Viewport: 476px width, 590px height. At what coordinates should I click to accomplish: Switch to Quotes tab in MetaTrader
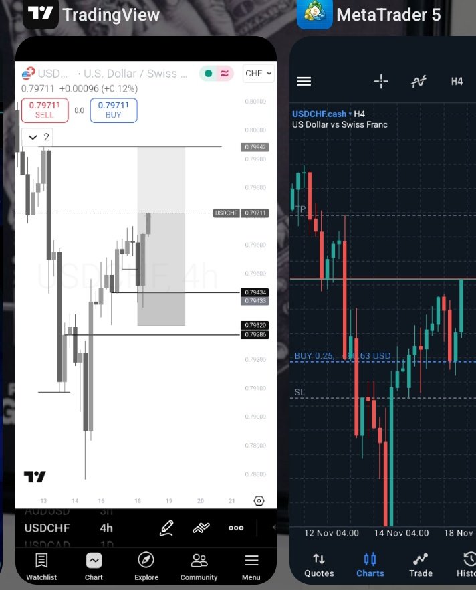point(319,565)
